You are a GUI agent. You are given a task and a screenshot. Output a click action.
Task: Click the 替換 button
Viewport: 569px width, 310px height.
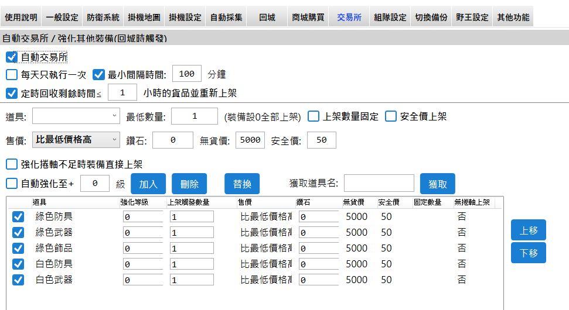click(242, 184)
